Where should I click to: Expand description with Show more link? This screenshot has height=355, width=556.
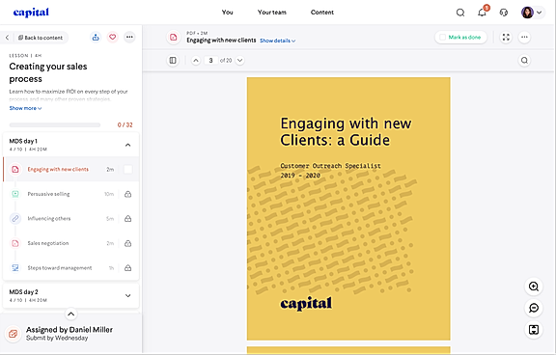(25, 108)
